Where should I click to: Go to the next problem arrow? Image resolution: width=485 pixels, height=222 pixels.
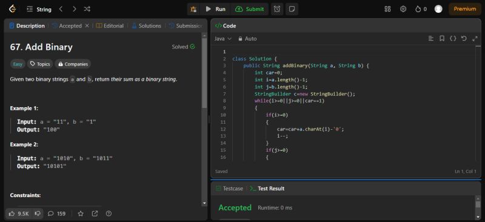[x=74, y=9]
